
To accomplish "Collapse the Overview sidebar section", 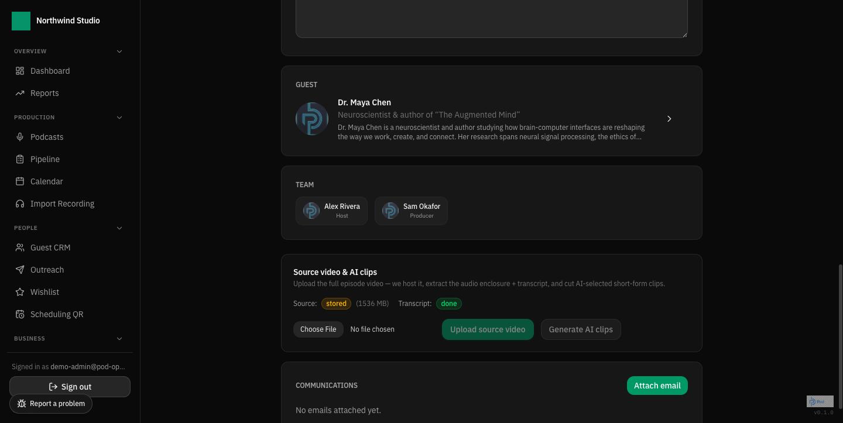I will pyautogui.click(x=119, y=51).
